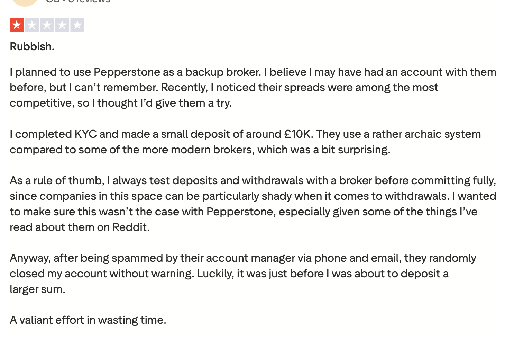The image size is (505, 340).
Task: Click the "£10K" deposit amount text
Action: [x=298, y=134]
